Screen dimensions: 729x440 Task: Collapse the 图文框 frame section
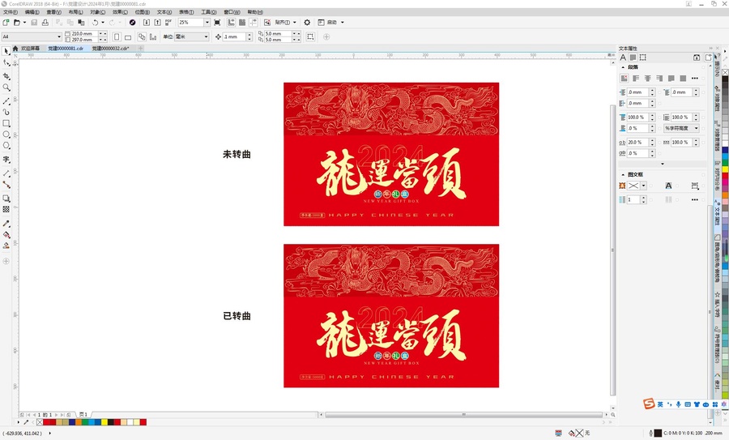click(x=623, y=175)
